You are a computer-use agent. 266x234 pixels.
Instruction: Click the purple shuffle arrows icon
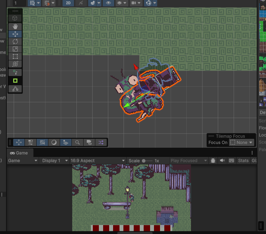pos(101,142)
